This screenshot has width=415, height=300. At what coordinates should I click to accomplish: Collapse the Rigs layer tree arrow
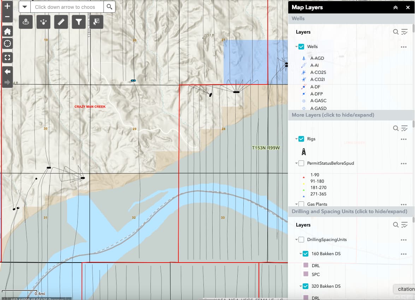[296, 139]
